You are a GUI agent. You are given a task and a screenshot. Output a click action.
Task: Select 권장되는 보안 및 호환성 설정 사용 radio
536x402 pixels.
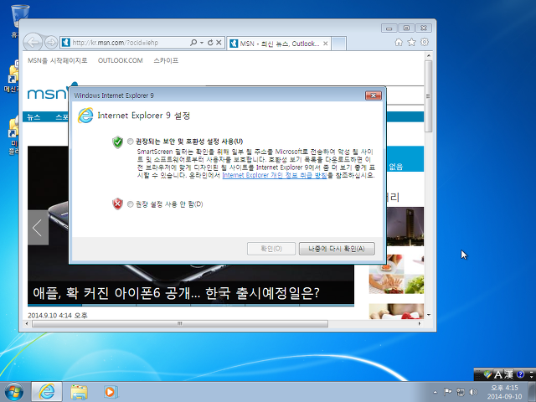pyautogui.click(x=131, y=142)
